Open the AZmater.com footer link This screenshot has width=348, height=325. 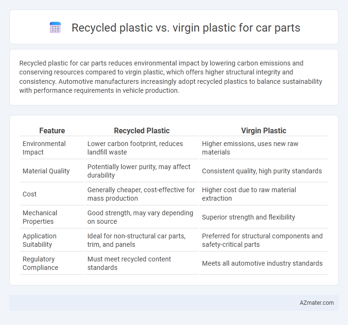[316, 303]
